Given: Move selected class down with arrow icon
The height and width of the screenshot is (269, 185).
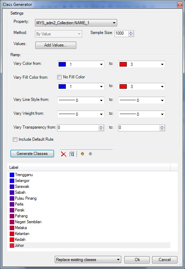Looking at the screenshot, I should (90, 154).
